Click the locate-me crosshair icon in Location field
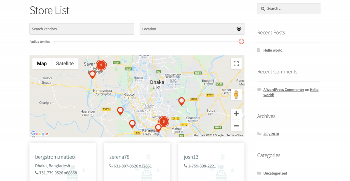350x181 pixels. [239, 29]
